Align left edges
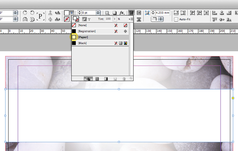The height and width of the screenshot is (151, 238). tap(215, 13)
